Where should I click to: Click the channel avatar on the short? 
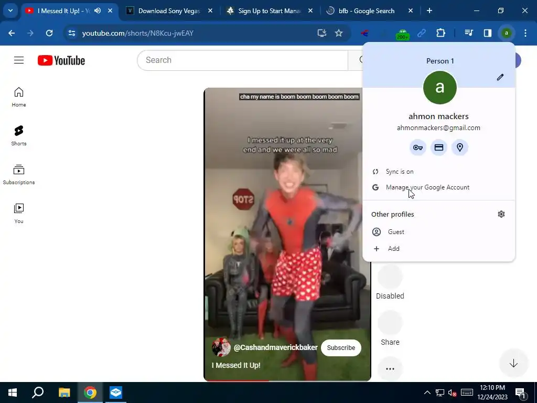pos(221,347)
